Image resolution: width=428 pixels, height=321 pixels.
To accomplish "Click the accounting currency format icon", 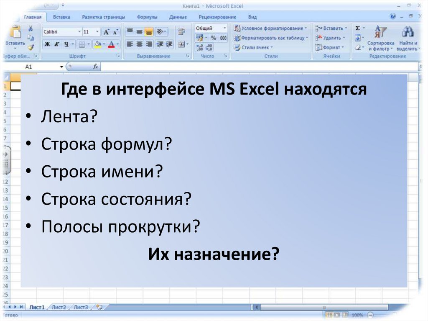I will 199,38.
